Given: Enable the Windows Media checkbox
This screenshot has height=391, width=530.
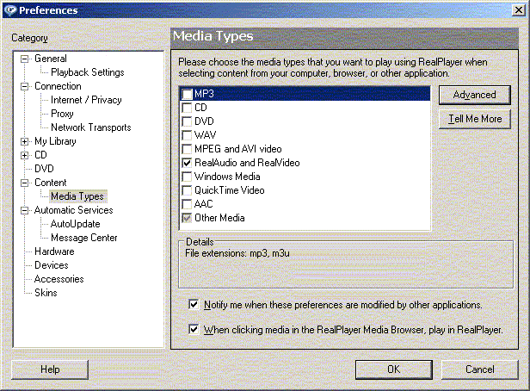Looking at the screenshot, I should 187,177.
